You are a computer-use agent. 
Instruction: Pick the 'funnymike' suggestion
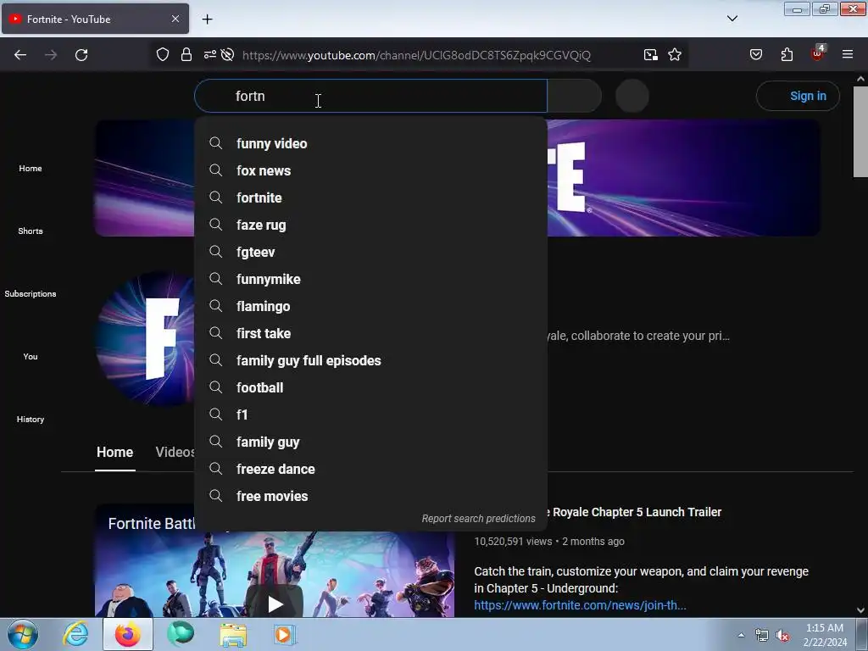click(371, 279)
